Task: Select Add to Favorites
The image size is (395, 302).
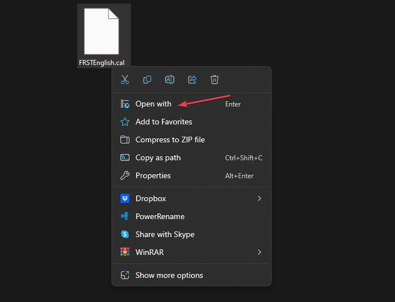Action: [x=192, y=122]
